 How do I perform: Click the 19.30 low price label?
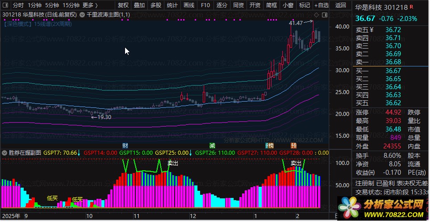pos(104,117)
